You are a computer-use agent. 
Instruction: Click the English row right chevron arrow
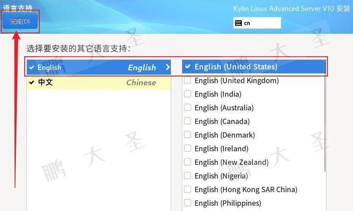pyautogui.click(x=167, y=67)
